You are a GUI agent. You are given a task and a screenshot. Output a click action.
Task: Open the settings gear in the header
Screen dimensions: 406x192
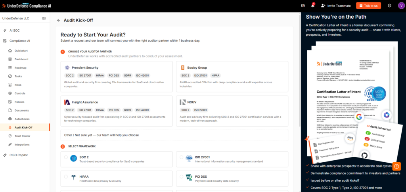coord(389,6)
